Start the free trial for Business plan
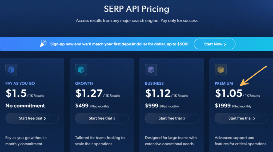273x152 pixels. [172, 118]
